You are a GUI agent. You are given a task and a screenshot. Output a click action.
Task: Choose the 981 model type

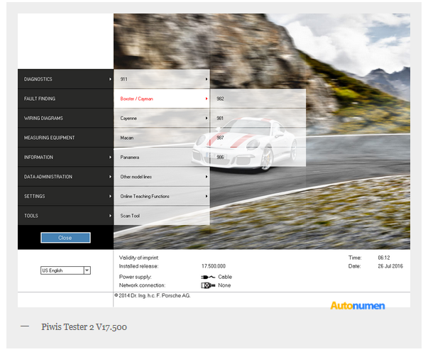coord(258,118)
